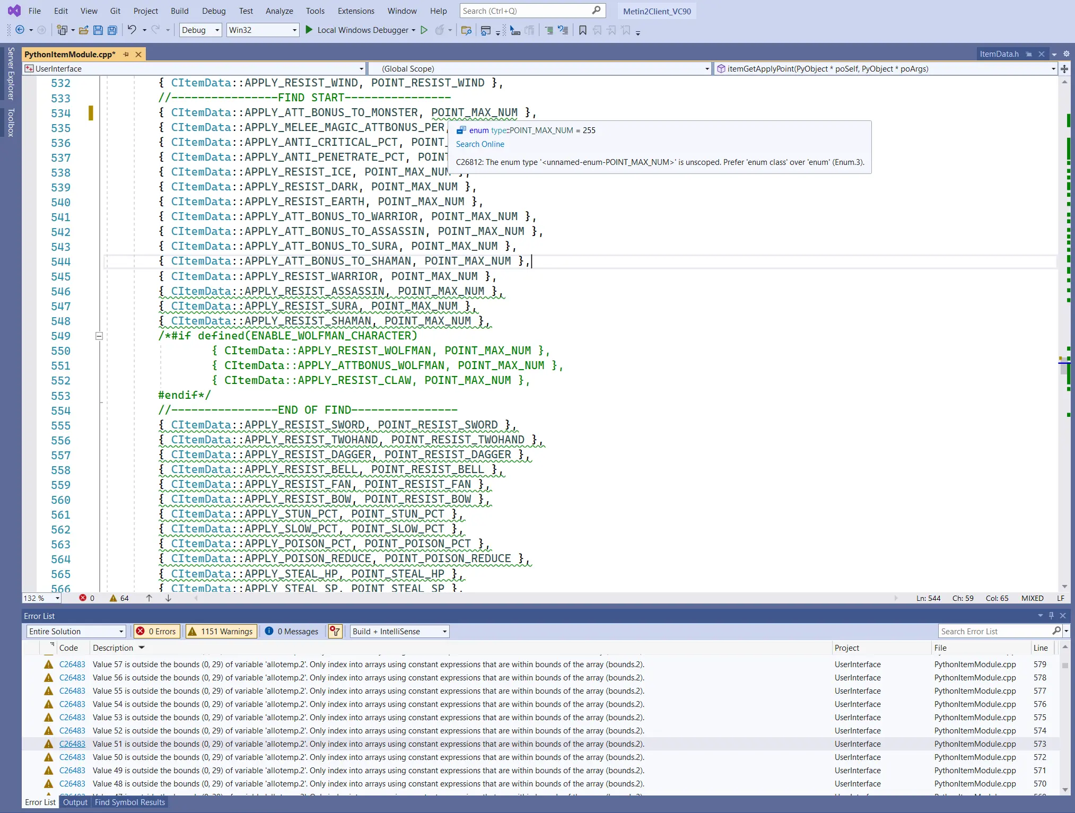Click the Navigate Backward arrow icon
1075x813 pixels.
tap(20, 30)
